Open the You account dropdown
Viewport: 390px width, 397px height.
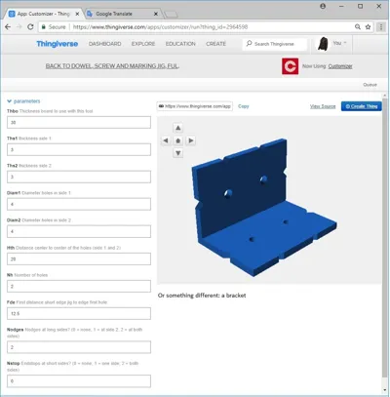(339, 43)
